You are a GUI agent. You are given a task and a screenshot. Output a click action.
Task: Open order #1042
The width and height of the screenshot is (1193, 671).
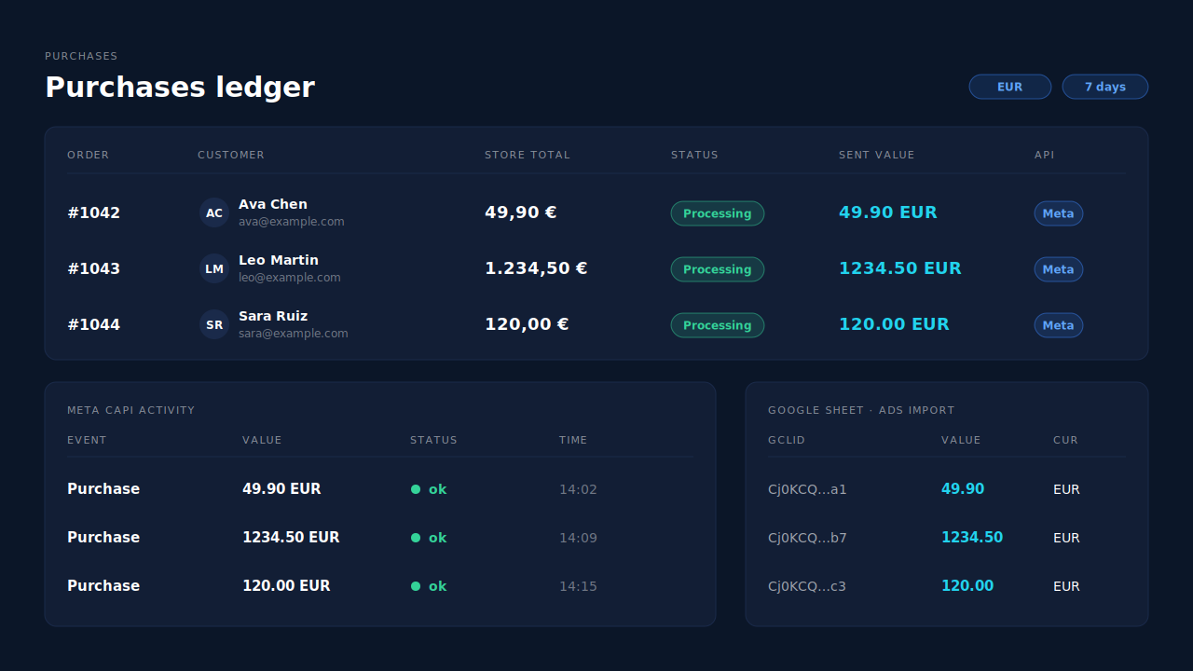coord(94,212)
